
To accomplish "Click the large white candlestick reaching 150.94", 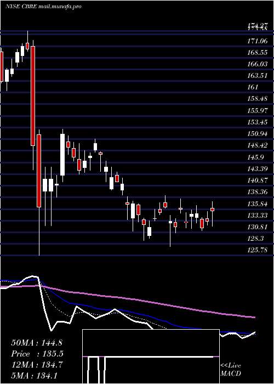I will (x=62, y=155).
